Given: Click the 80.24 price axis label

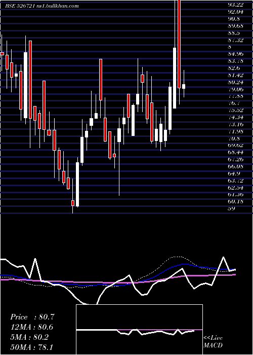Looking at the screenshot, I should click(x=236, y=82).
